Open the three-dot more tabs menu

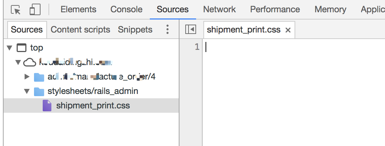click(x=168, y=29)
